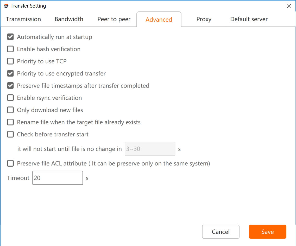Tick Priority to use TCP

pos(10,61)
